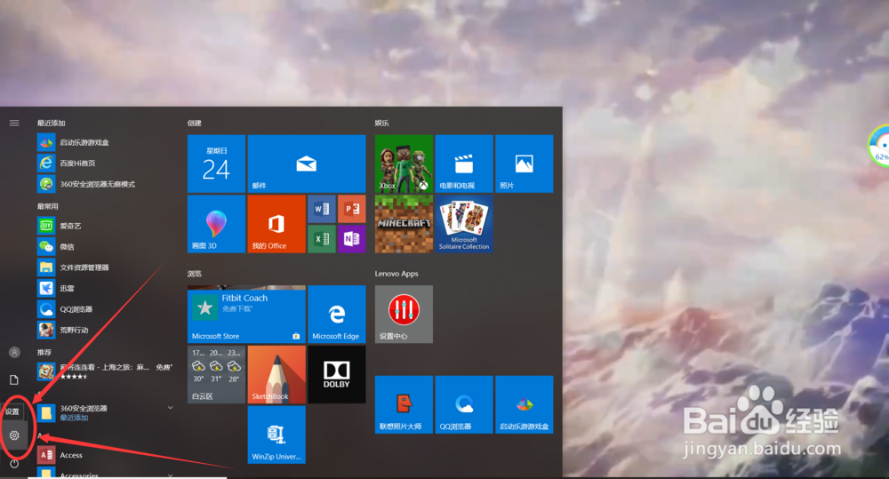Click the Power button icon
The height and width of the screenshot is (479, 889).
point(14,464)
